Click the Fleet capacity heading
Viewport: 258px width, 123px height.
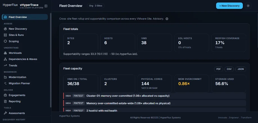(x=73, y=69)
